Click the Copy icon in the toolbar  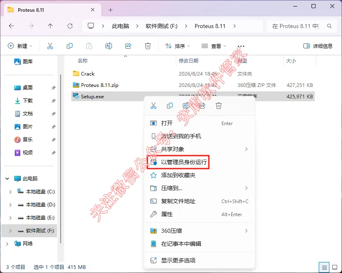[x=69, y=46]
